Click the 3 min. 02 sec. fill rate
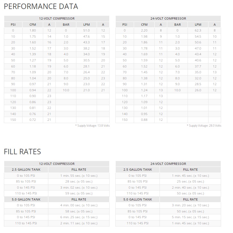This screenshot has height=233, width=233. (79, 187)
